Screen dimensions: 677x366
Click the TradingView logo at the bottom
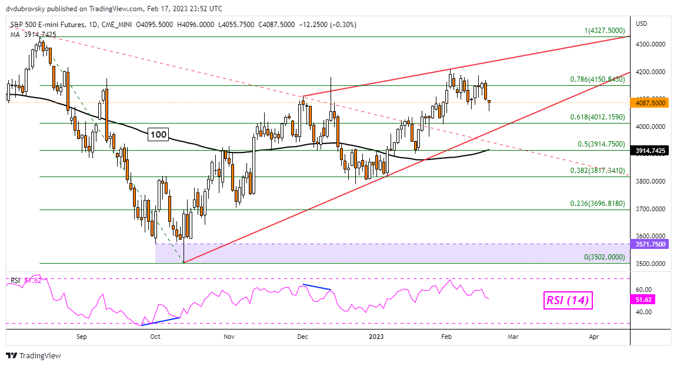(x=34, y=355)
